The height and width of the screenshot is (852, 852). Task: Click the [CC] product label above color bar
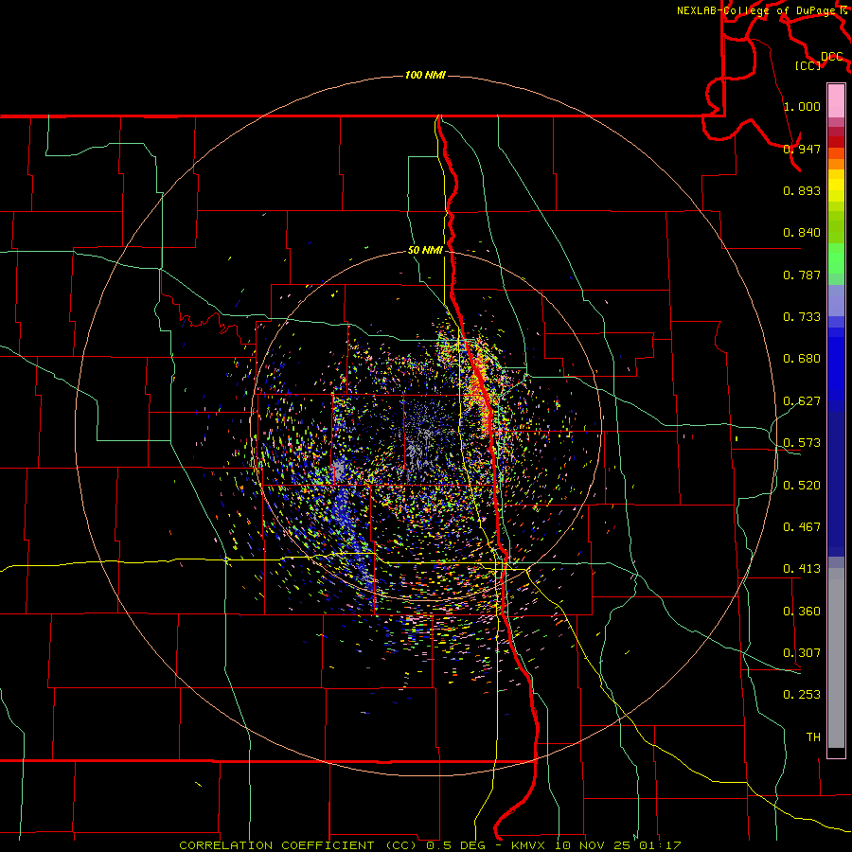click(x=808, y=65)
